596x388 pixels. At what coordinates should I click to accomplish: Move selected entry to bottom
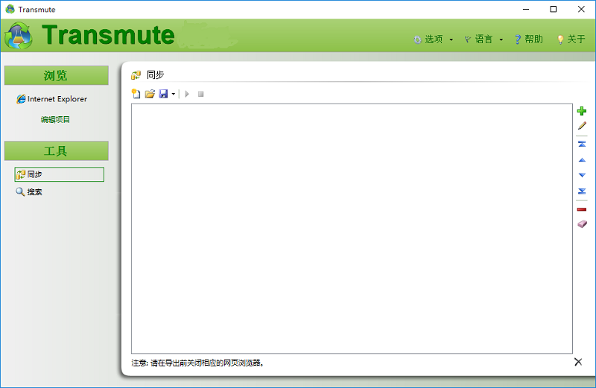tap(582, 191)
